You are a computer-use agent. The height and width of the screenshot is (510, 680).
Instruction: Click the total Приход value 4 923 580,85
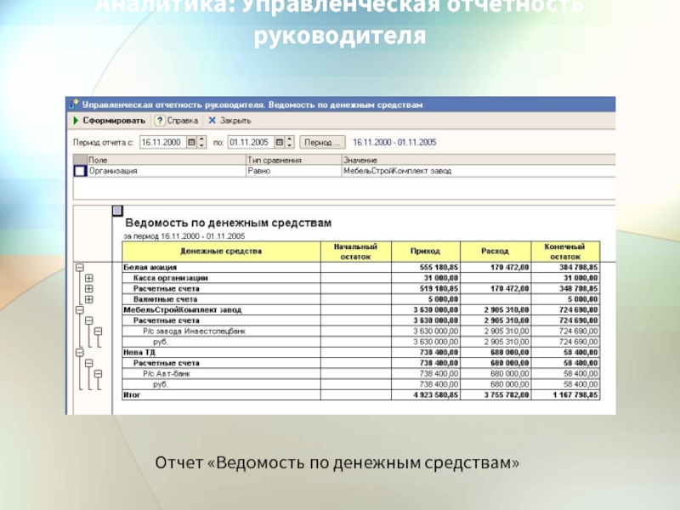point(436,395)
